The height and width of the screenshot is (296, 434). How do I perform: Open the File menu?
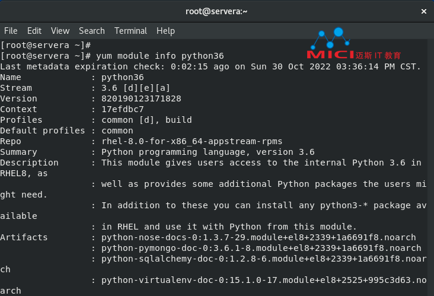coord(11,31)
